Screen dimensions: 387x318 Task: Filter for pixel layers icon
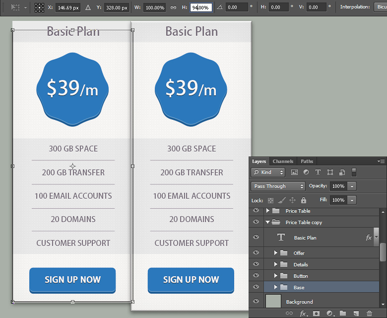pos(294,172)
